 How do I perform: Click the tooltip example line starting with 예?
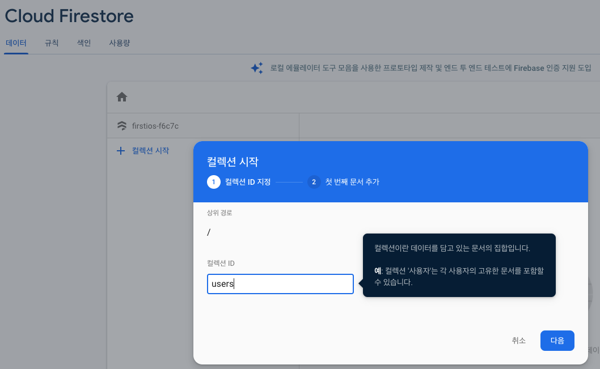[459, 277]
